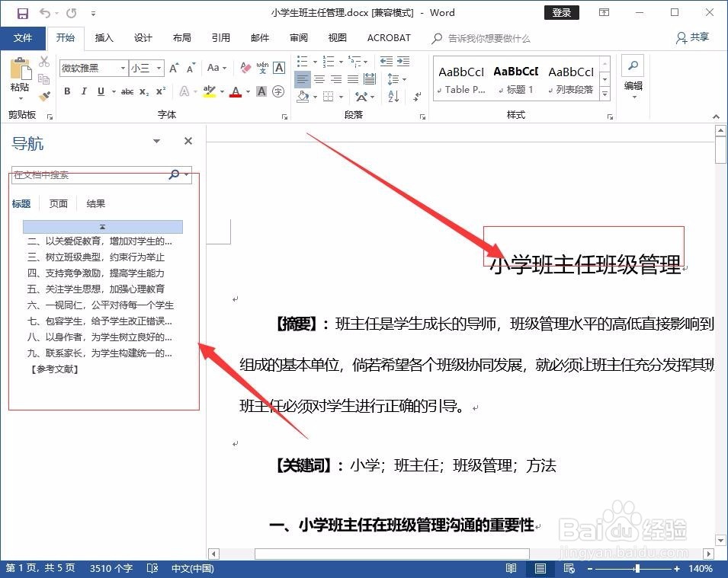Viewport: 728px width, 578px height.
Task: Toggle underline formatting
Action: 100,91
